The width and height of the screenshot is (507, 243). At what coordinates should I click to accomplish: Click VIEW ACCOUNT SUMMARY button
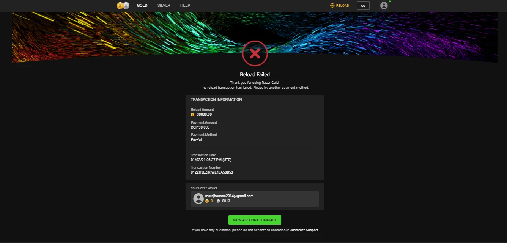click(x=254, y=220)
